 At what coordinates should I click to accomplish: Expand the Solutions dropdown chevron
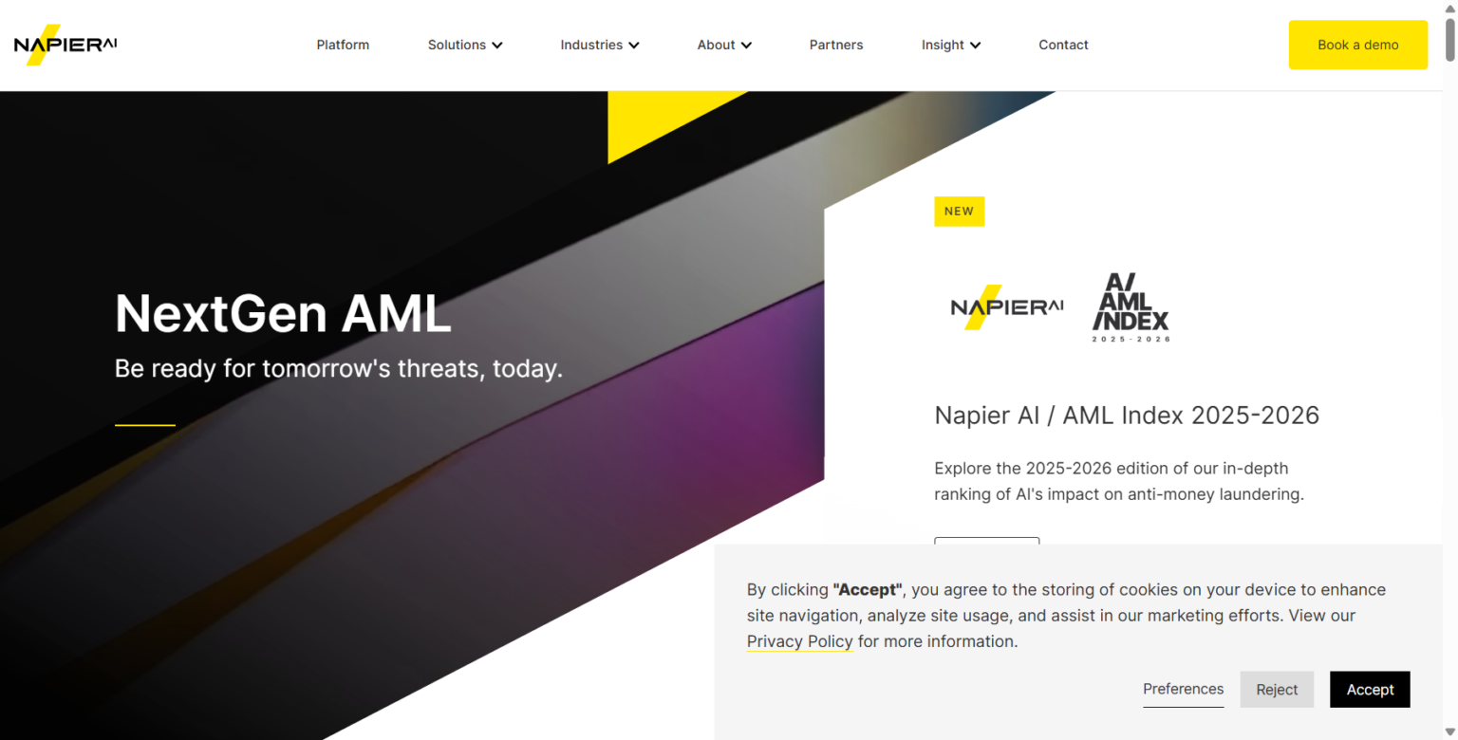(497, 46)
